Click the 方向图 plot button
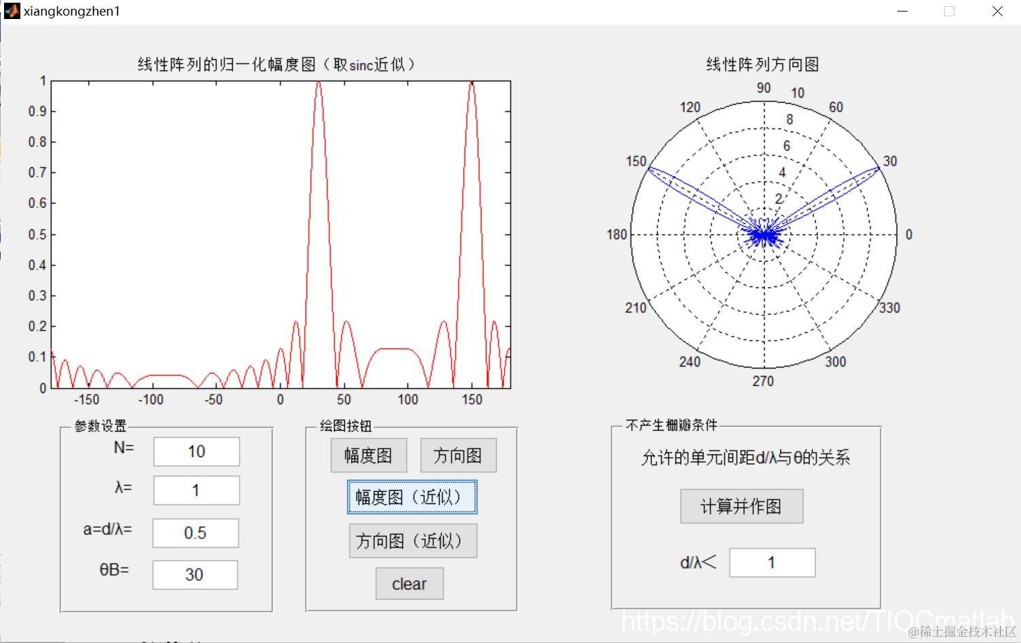 458,456
